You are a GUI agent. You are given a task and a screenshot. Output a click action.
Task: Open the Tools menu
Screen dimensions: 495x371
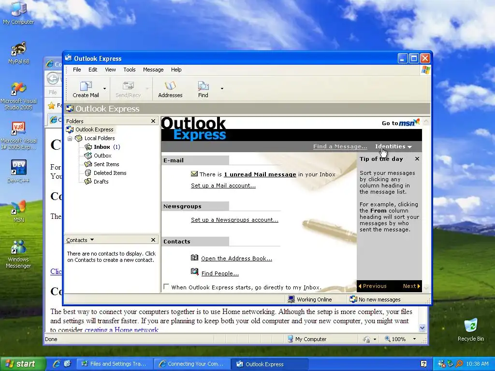click(130, 70)
